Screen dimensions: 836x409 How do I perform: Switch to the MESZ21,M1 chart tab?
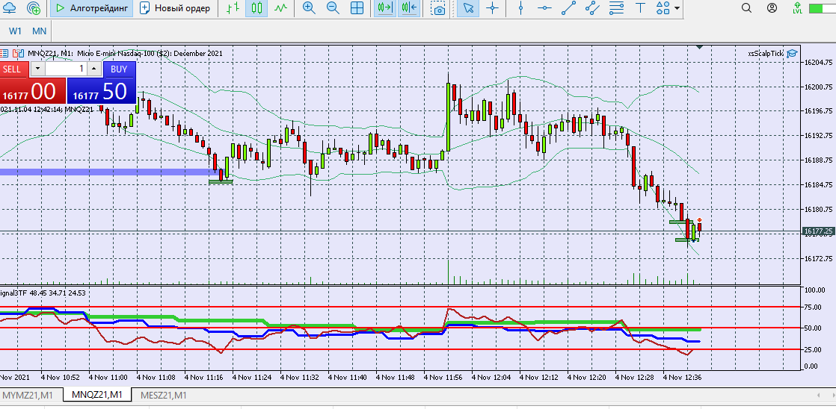(x=164, y=395)
